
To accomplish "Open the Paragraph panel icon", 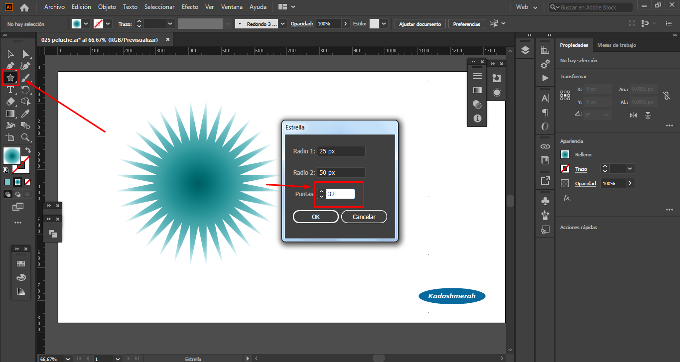I will [x=545, y=113].
